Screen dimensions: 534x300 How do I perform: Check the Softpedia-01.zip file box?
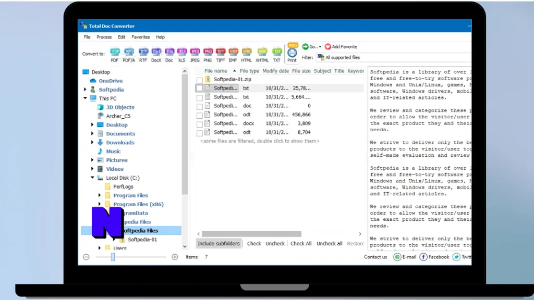(x=200, y=80)
